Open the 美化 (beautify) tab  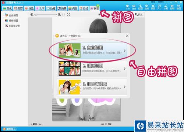coord(7,8)
